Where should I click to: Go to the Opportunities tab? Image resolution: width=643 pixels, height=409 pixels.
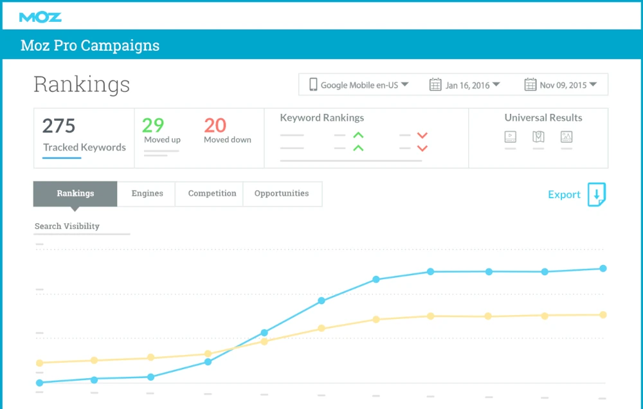(282, 194)
